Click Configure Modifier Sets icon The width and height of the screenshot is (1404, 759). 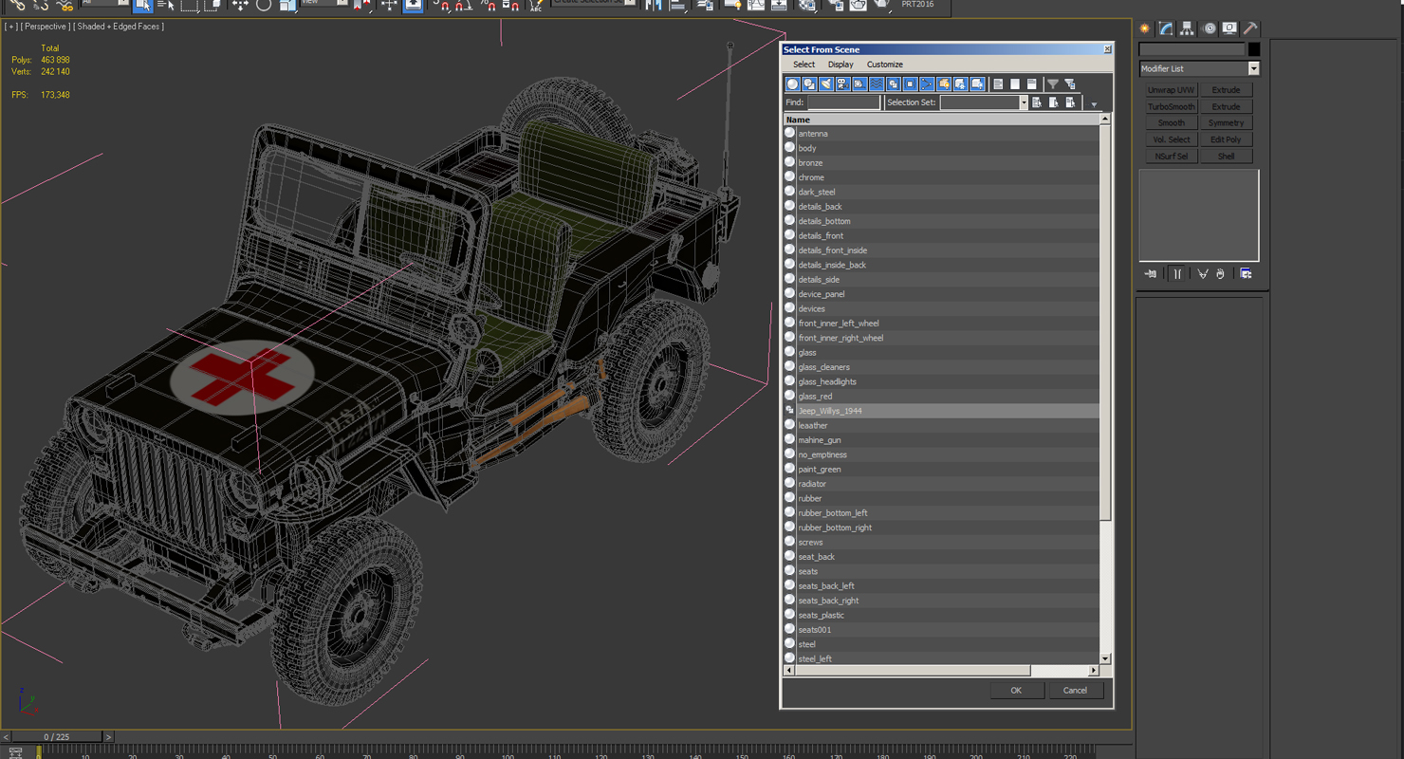(1247, 274)
